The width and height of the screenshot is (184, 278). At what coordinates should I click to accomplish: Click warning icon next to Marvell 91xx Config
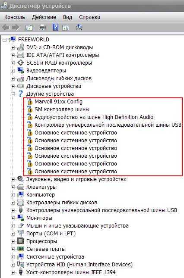[30, 102]
